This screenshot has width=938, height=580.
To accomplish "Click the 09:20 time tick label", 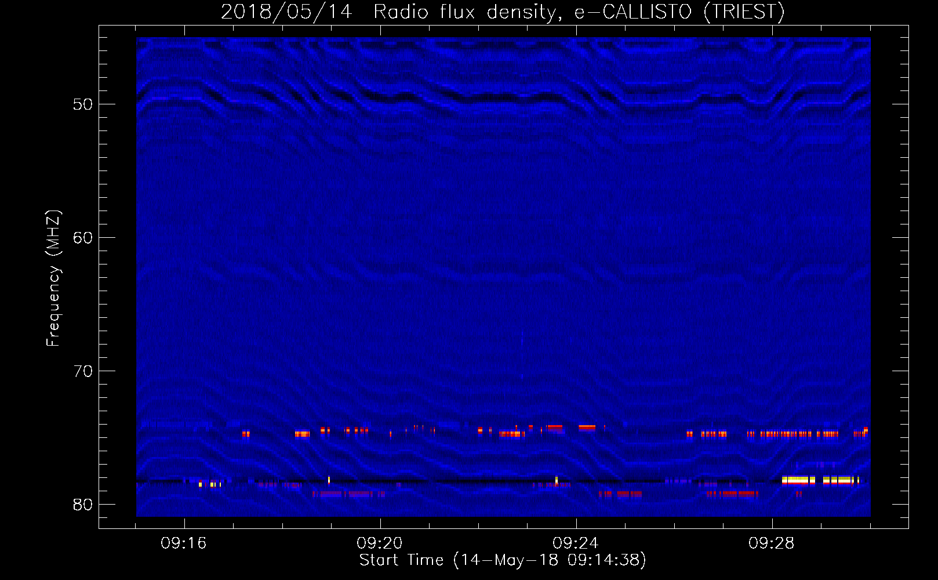I will [x=380, y=543].
